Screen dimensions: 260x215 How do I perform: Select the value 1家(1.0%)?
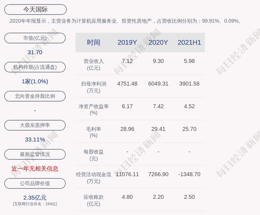point(35,81)
